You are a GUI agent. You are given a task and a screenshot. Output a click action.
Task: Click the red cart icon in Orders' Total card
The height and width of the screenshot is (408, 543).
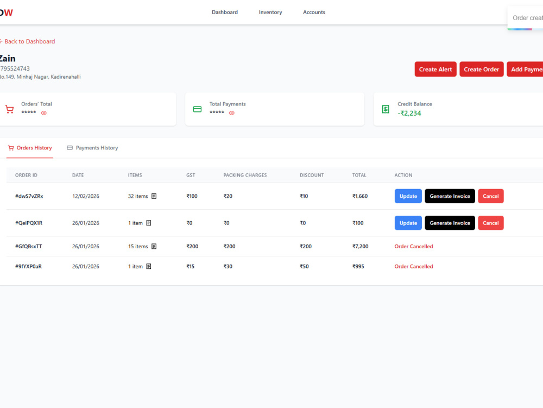tap(10, 109)
